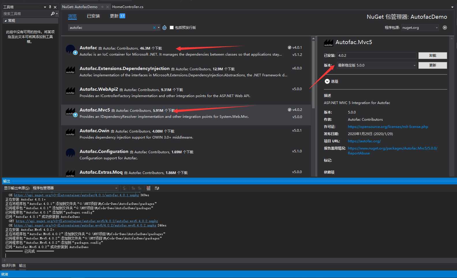
Task: Go to next message in output
Action: tap(140, 188)
